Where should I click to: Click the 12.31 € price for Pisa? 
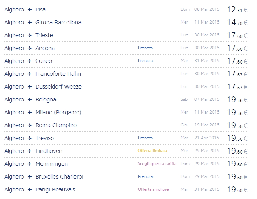click(x=237, y=10)
